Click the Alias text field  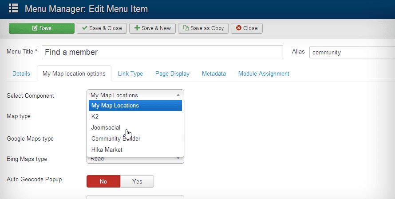[x=352, y=52]
